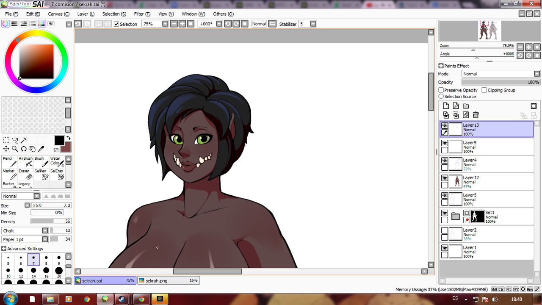Toggle transparent color icon below swatches
The width and height of the screenshot is (542, 305).
coord(56,150)
